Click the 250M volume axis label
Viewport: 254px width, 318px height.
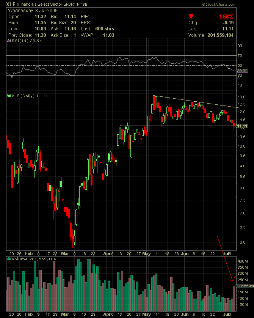(x=243, y=280)
